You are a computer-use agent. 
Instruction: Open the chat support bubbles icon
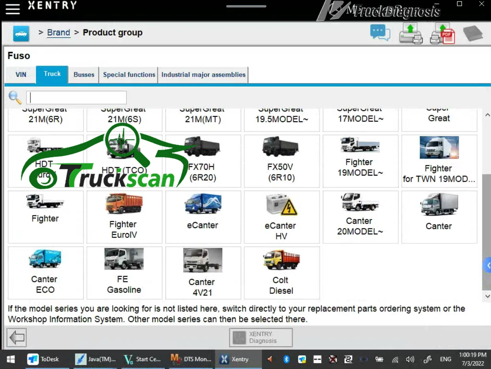pyautogui.click(x=380, y=33)
